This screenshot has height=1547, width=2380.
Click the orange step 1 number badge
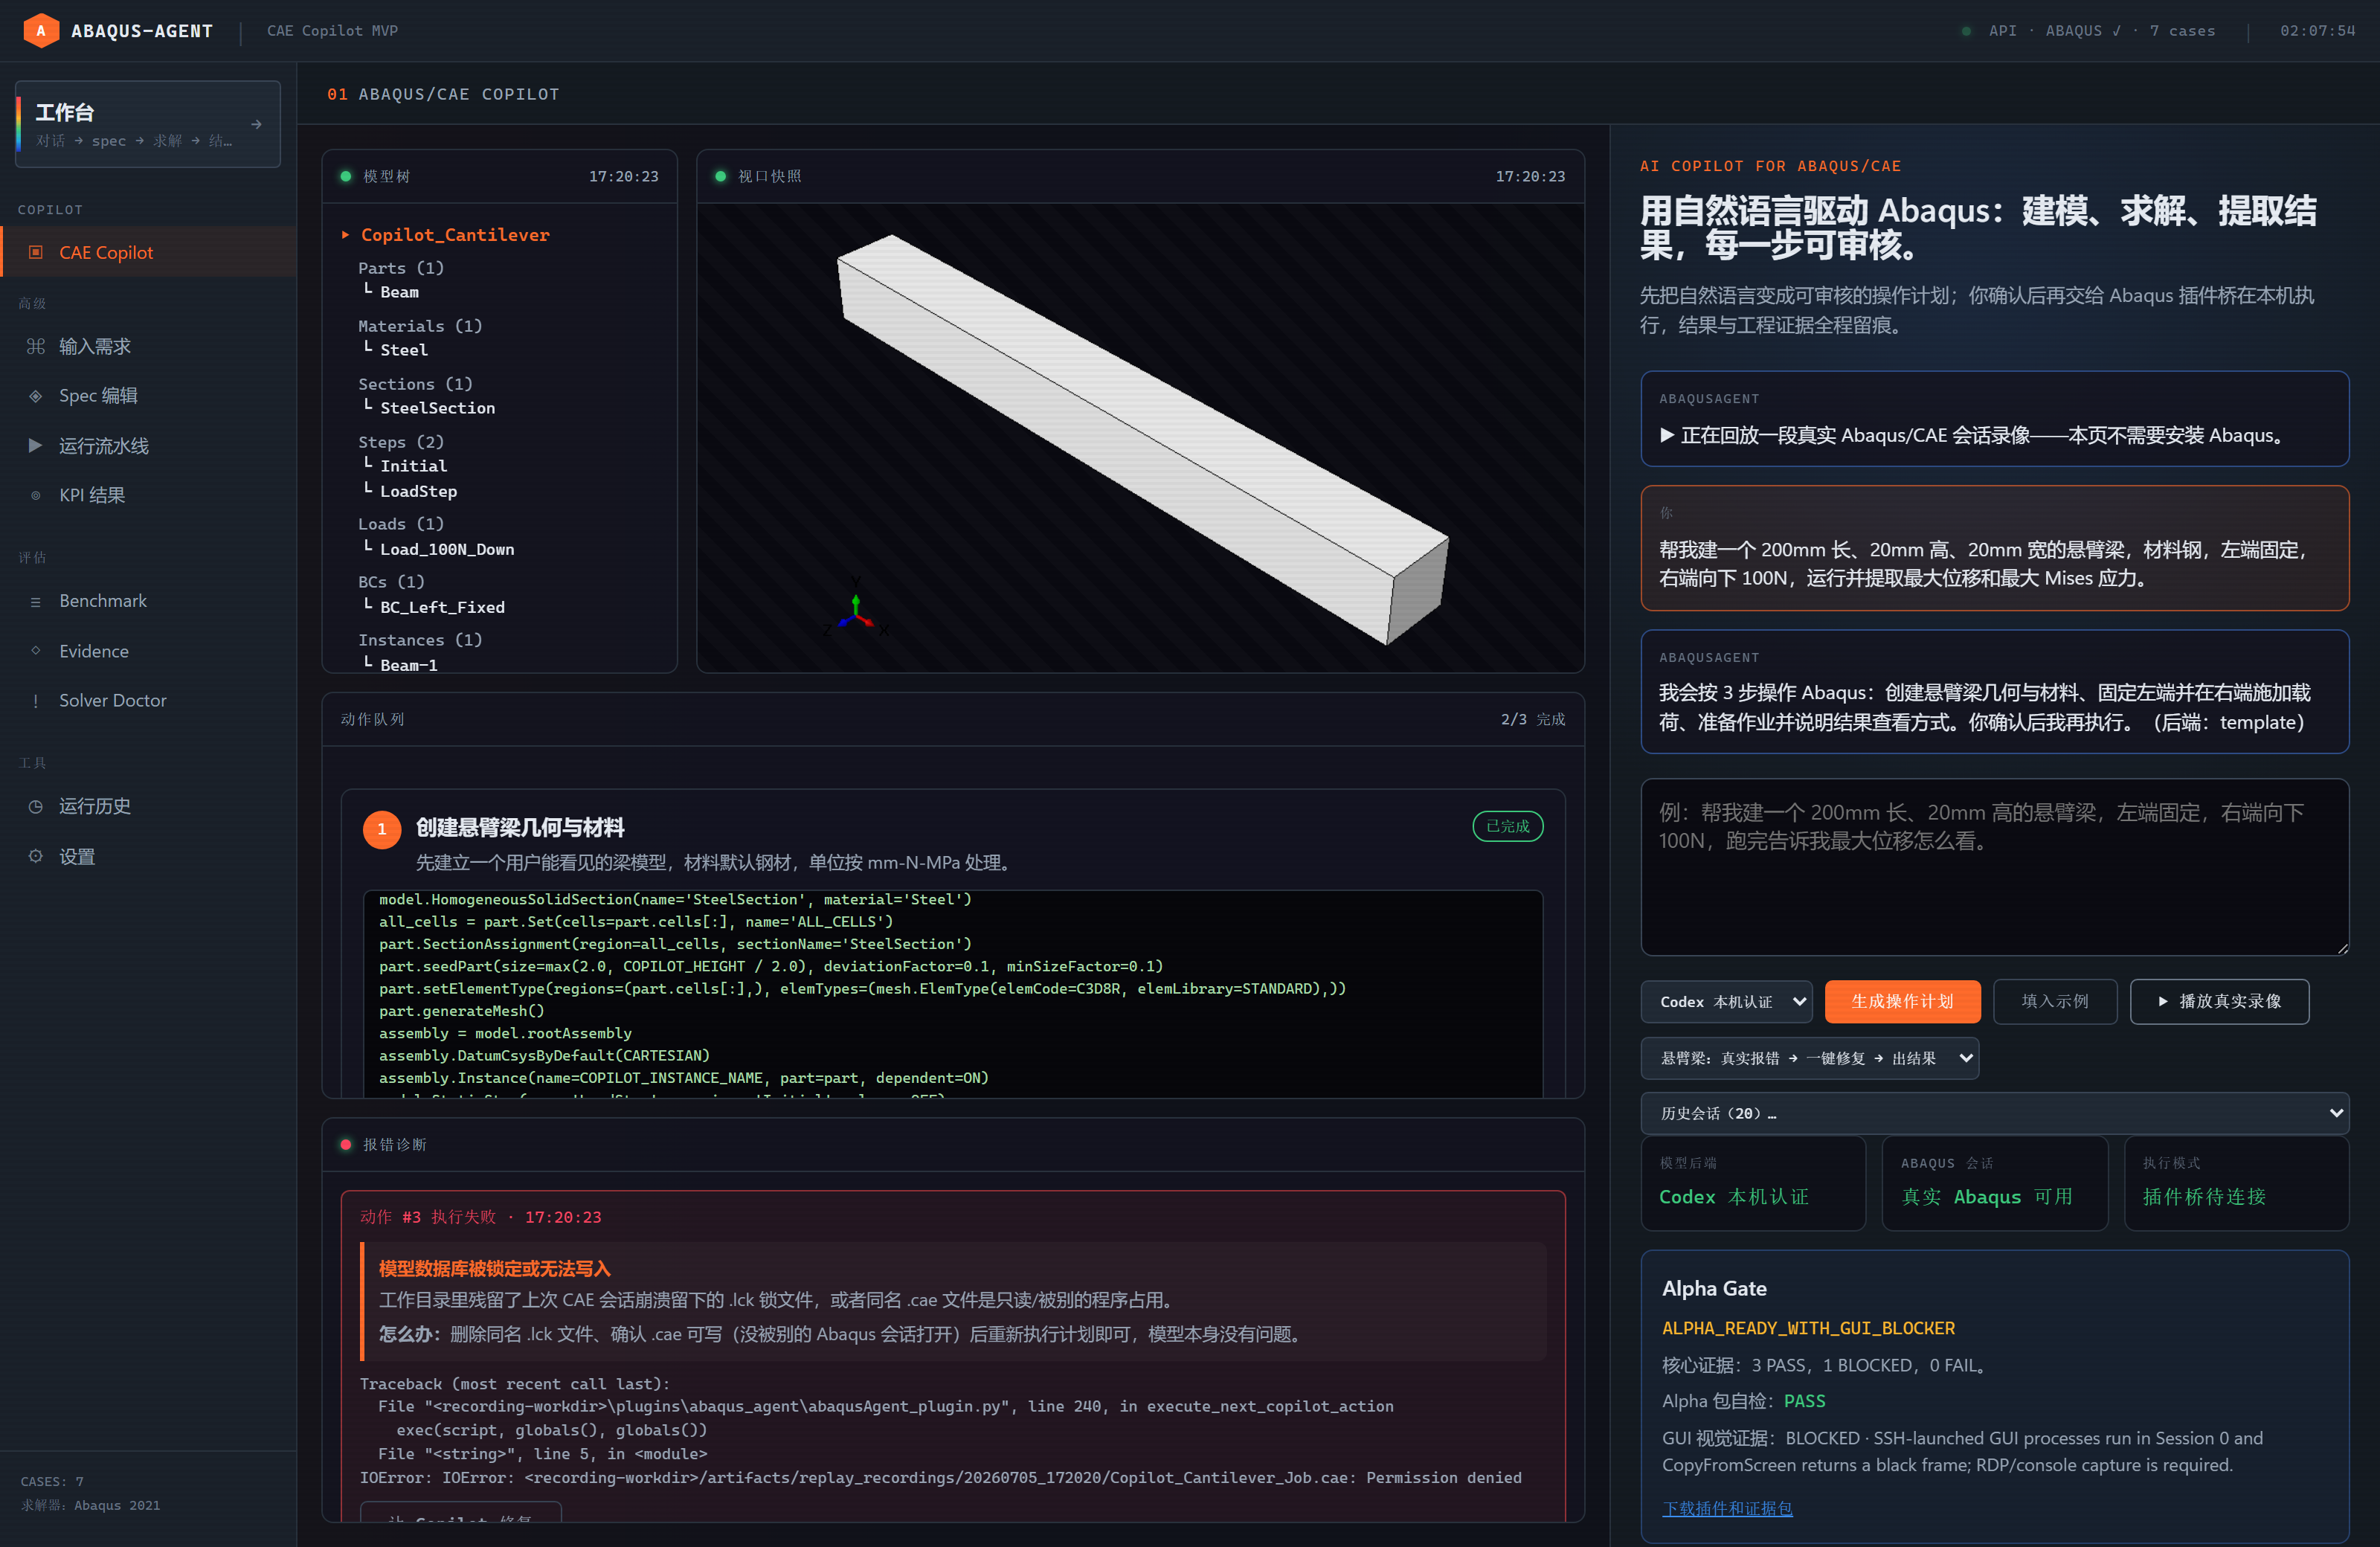(x=382, y=829)
